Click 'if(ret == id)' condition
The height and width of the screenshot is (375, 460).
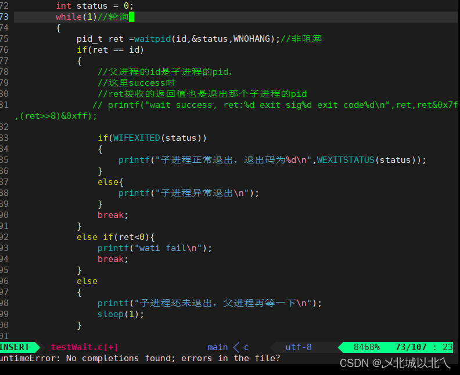[x=110, y=50]
